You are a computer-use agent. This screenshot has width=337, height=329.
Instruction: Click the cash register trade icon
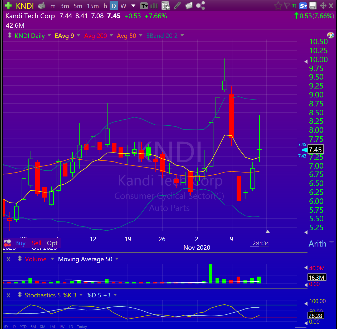coord(41,6)
